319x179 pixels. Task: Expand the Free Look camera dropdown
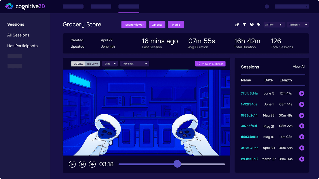coord(134,64)
